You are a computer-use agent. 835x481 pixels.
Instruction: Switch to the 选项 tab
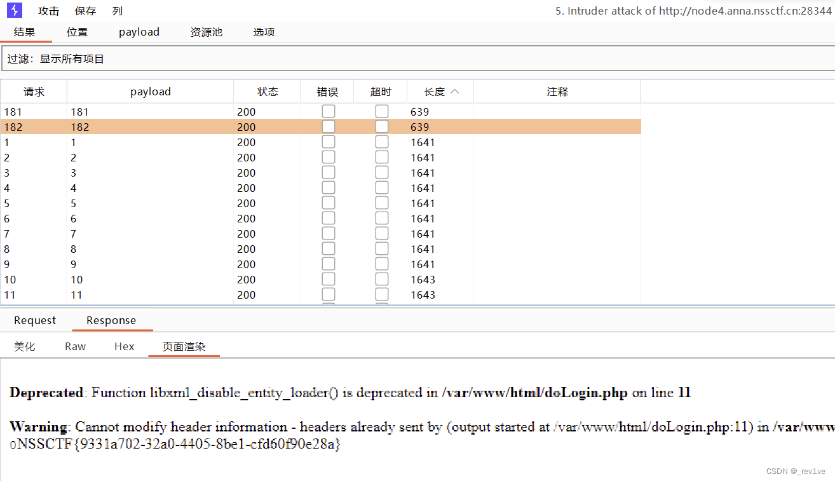(x=264, y=32)
